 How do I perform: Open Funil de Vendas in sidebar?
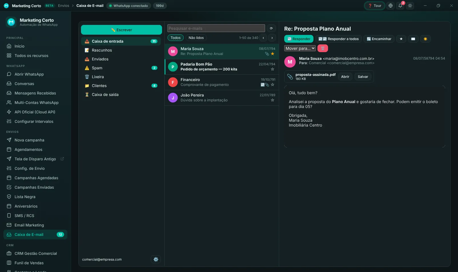coord(35,263)
